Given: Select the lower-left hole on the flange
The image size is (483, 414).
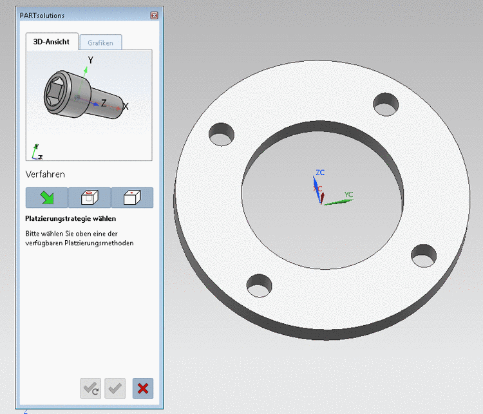Looking at the screenshot, I should 260,285.
